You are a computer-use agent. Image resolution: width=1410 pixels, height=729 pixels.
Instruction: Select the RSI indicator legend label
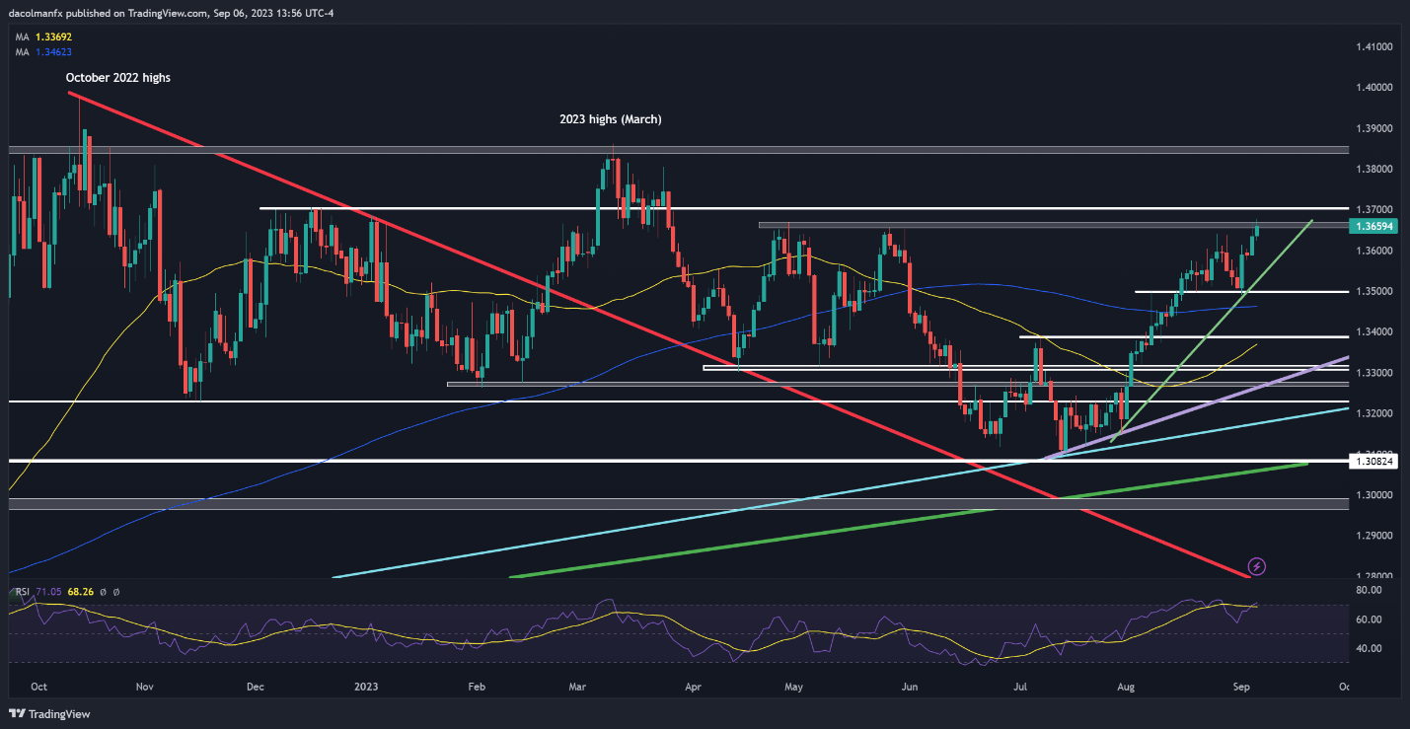[x=22, y=592]
